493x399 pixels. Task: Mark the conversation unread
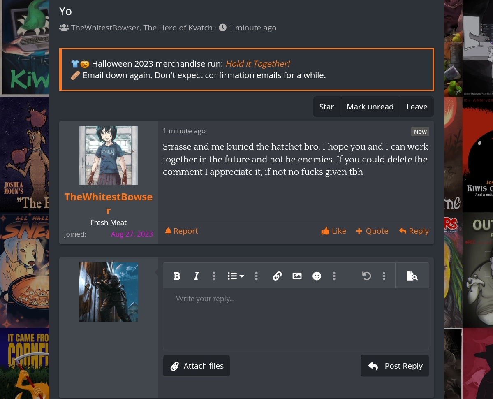tap(370, 107)
